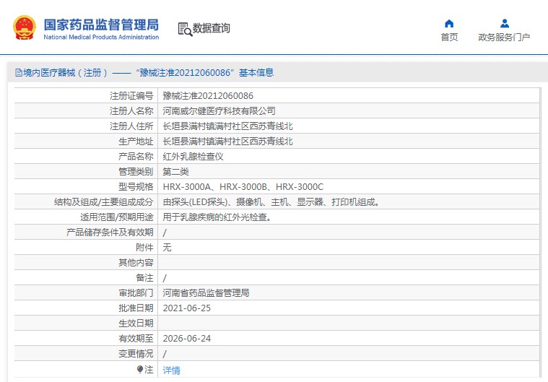Click the slash value in 备注 row
Viewport: 548px width, 382px height.
pyautogui.click(x=165, y=278)
